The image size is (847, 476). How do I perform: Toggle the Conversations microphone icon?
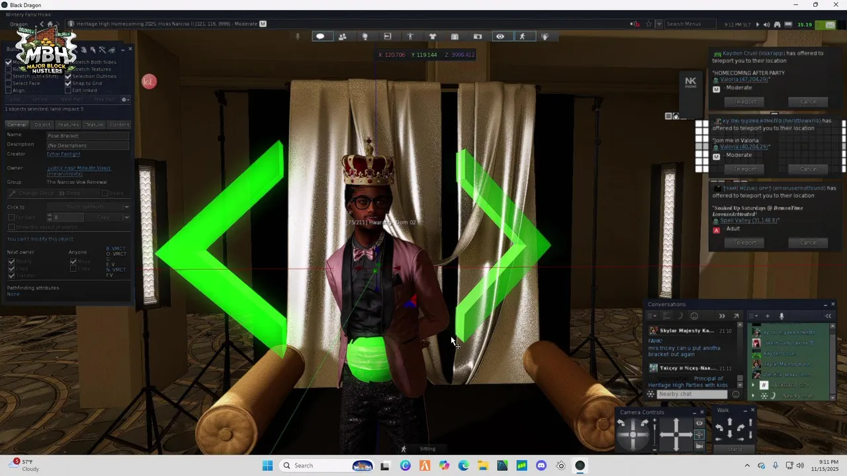point(781,316)
